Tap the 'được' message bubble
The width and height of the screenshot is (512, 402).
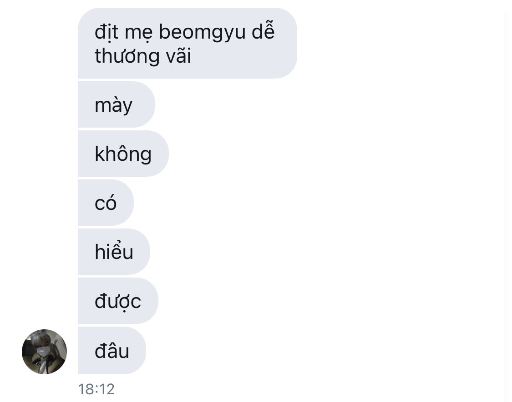pos(118,301)
